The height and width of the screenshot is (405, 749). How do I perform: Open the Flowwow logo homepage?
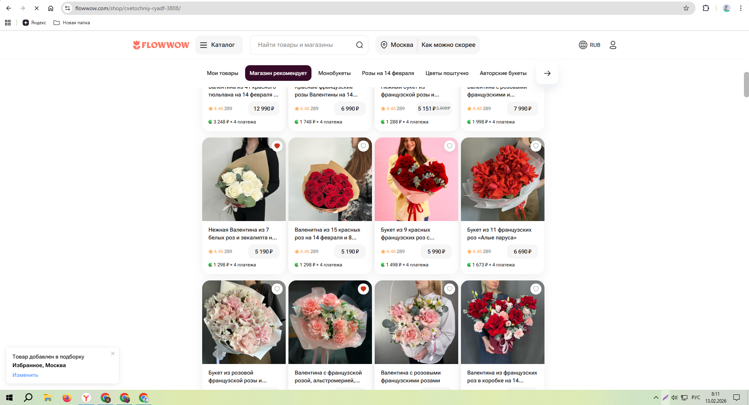pos(161,45)
